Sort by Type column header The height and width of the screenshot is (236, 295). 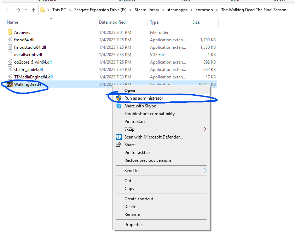click(154, 22)
